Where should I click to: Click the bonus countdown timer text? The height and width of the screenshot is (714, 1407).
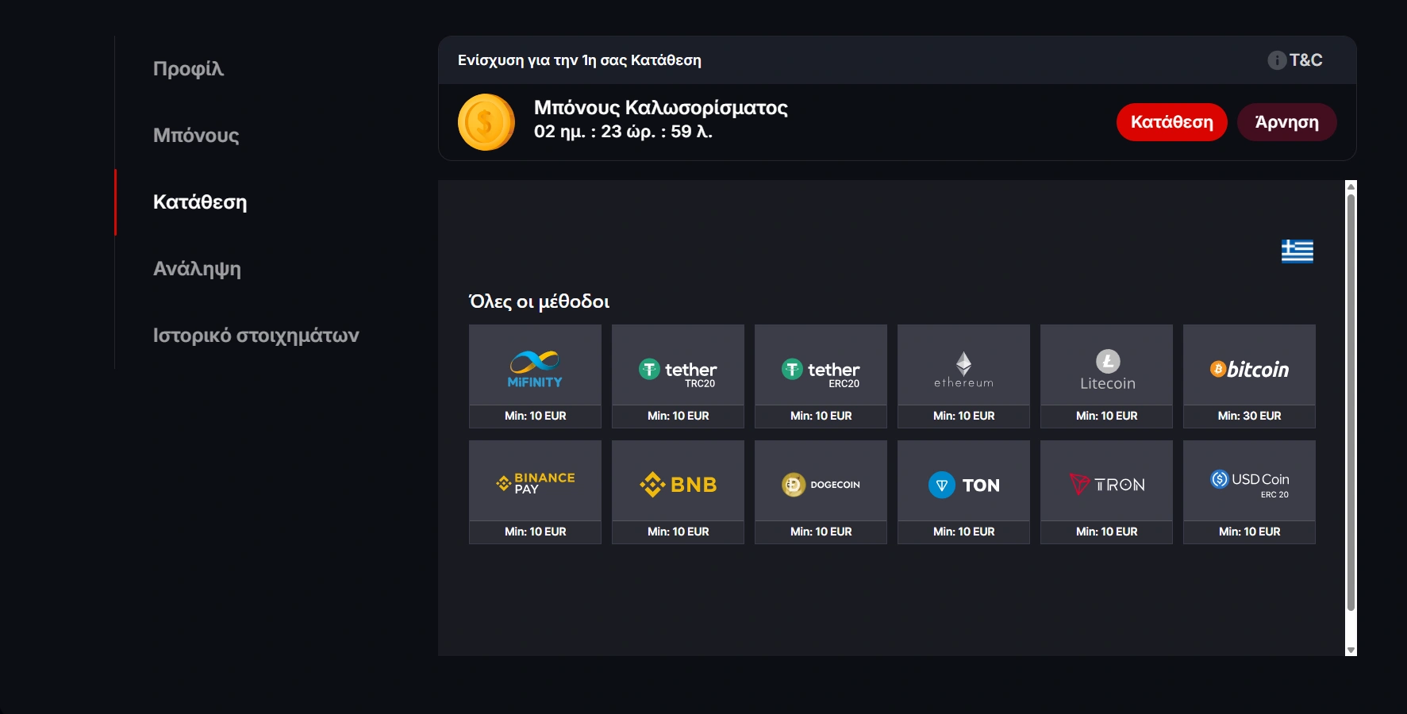pos(623,132)
